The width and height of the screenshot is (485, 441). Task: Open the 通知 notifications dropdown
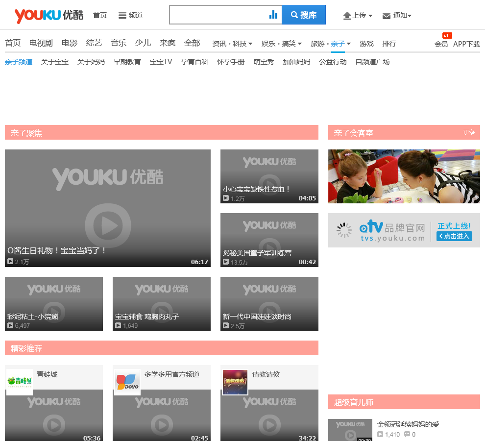click(x=397, y=15)
